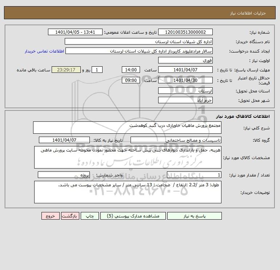This screenshot has height=270, width=280.
Task: Click the نام دستگاه خریدار label
Action: click(253, 42)
